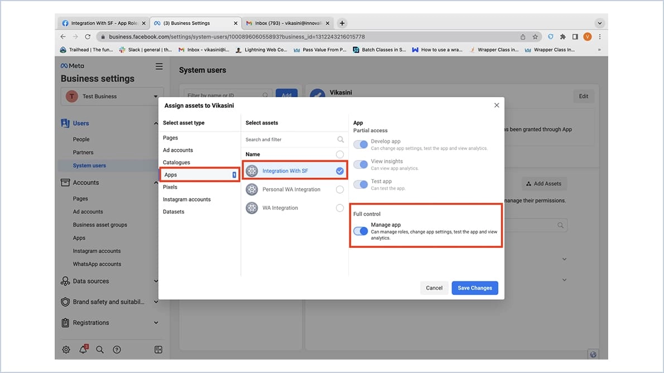Screen dimensions: 664x373
Task: Open the settings gear in the sidebar footer
Action: (66, 350)
